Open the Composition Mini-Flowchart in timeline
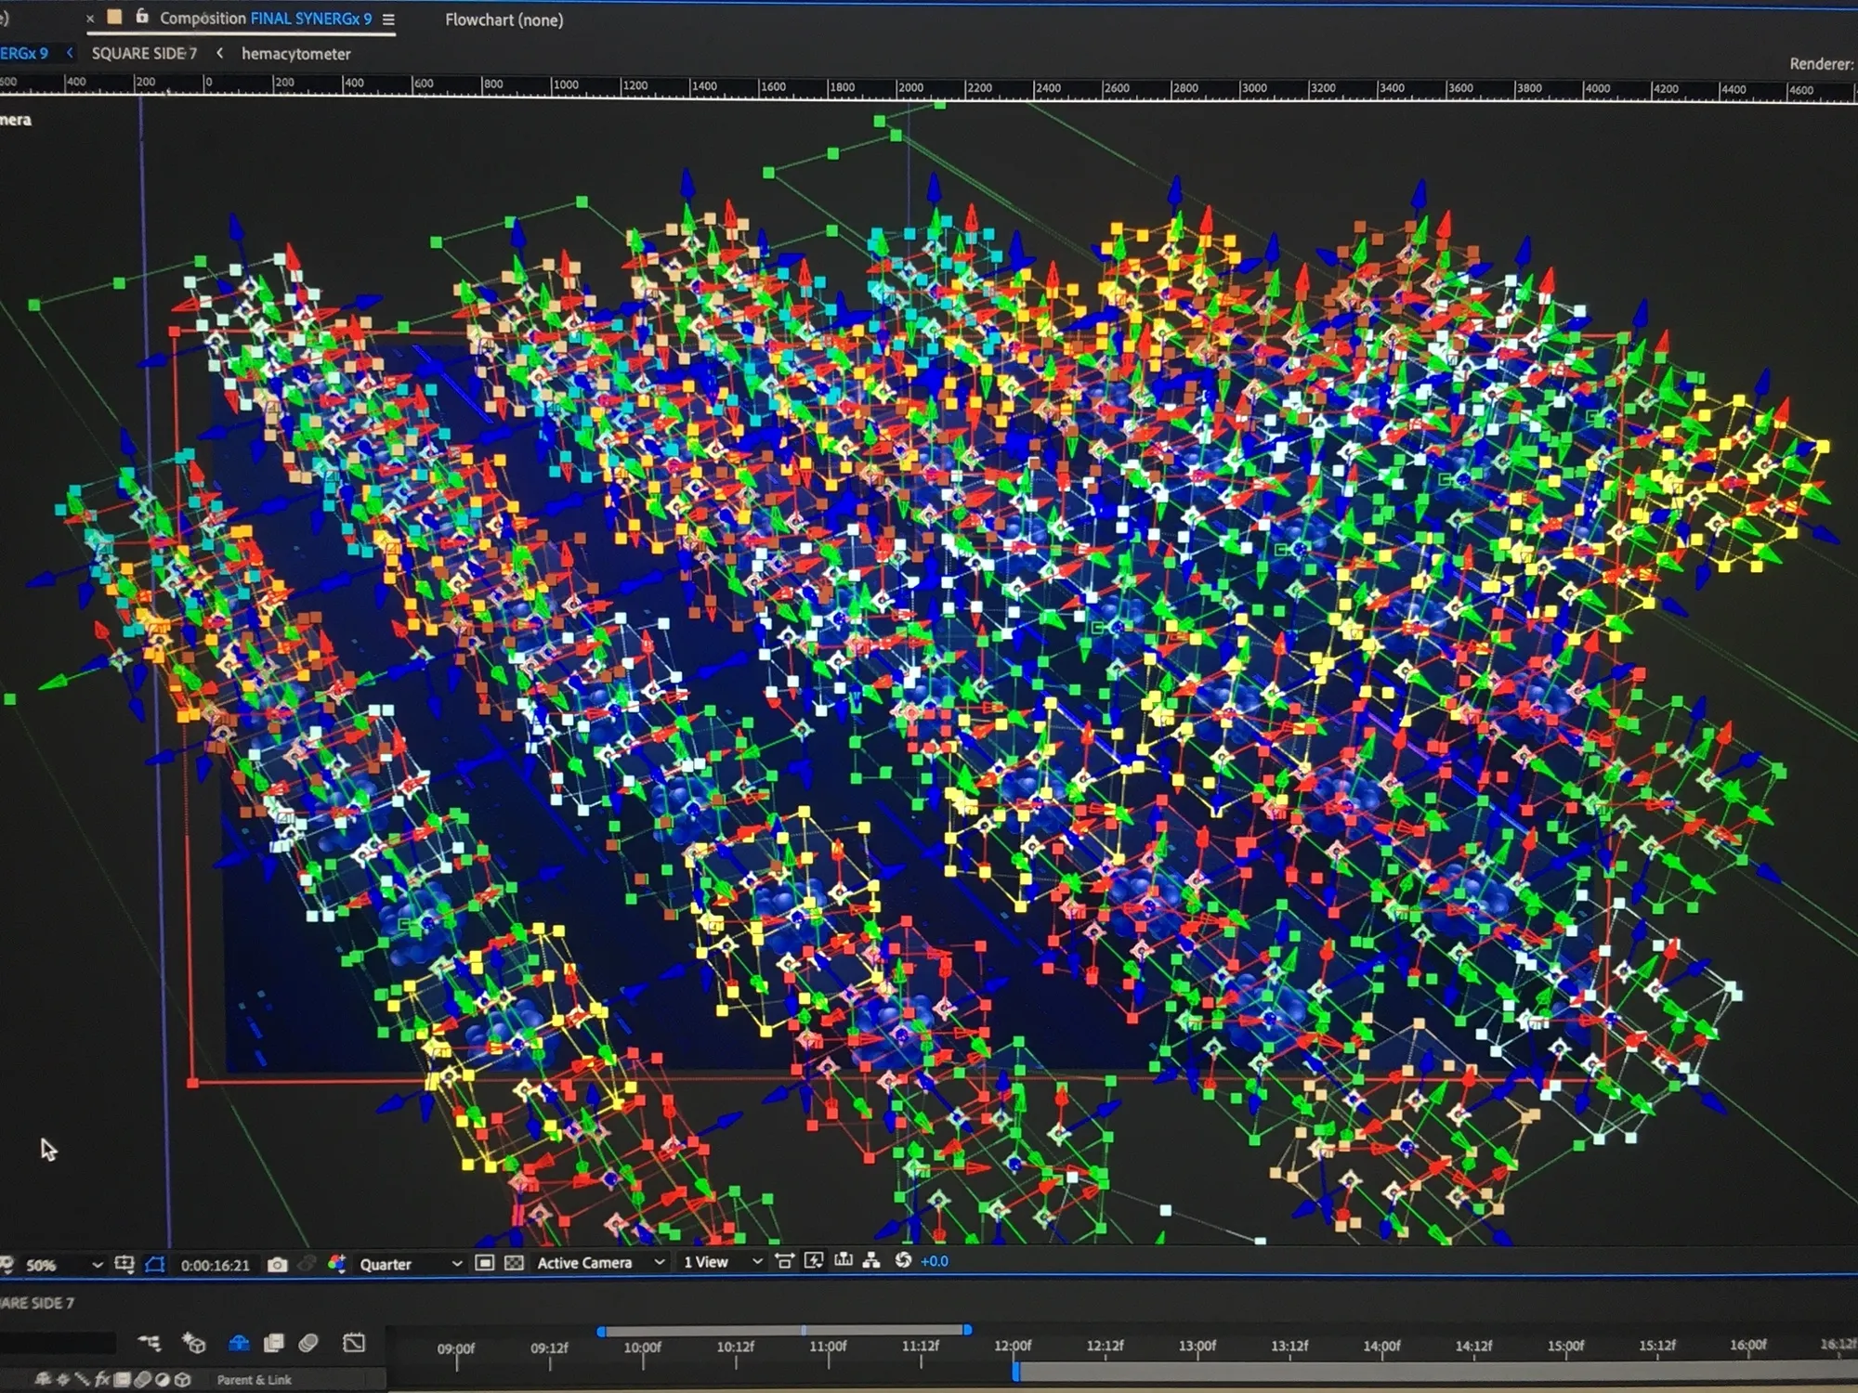Image resolution: width=1858 pixels, height=1393 pixels. coord(149,1343)
